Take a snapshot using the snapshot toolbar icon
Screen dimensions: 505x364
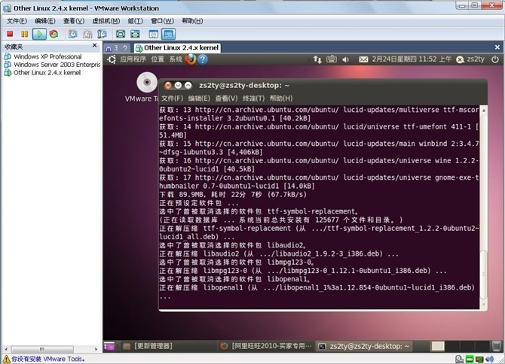click(73, 34)
